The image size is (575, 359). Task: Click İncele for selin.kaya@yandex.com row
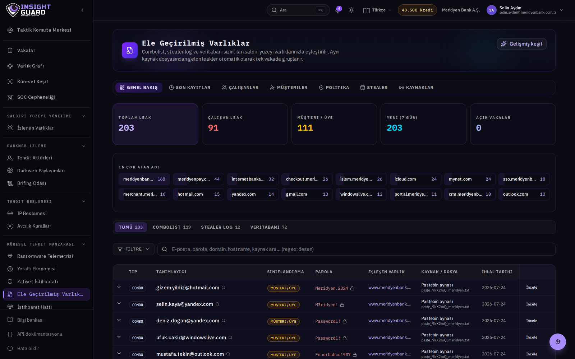(x=532, y=304)
